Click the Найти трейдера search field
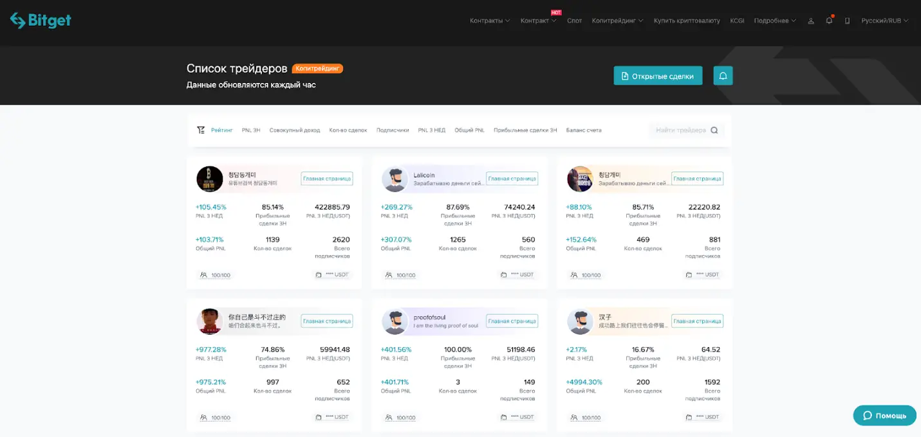The width and height of the screenshot is (921, 437). point(680,130)
